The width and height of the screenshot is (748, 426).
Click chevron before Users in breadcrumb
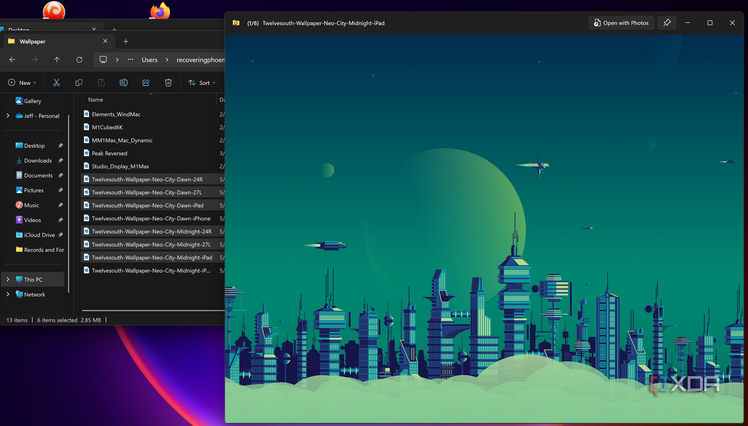(117, 60)
